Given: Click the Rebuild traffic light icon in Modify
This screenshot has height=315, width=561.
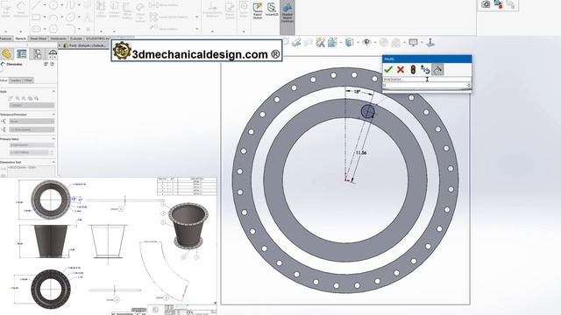Looking at the screenshot, I should click(x=413, y=70).
